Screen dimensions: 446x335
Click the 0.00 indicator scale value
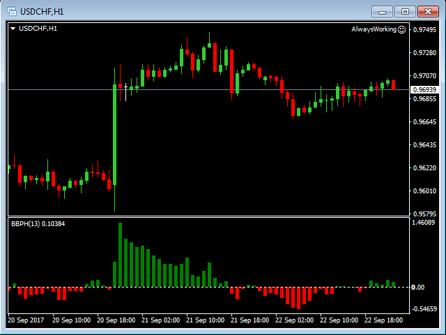pos(418,287)
